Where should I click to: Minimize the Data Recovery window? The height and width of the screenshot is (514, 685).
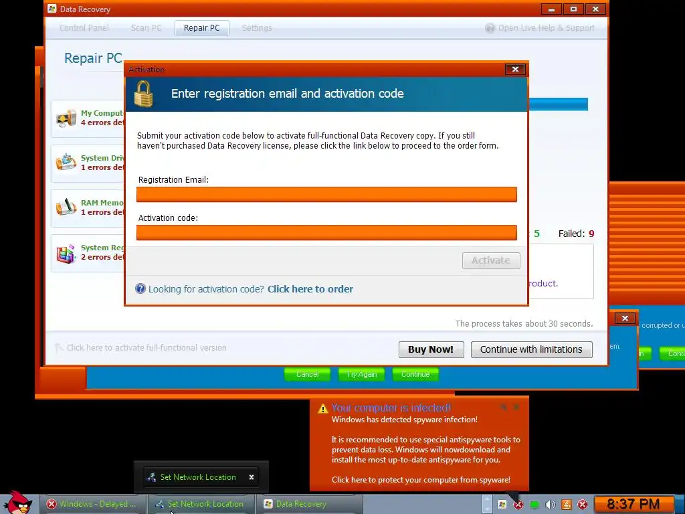(551, 9)
